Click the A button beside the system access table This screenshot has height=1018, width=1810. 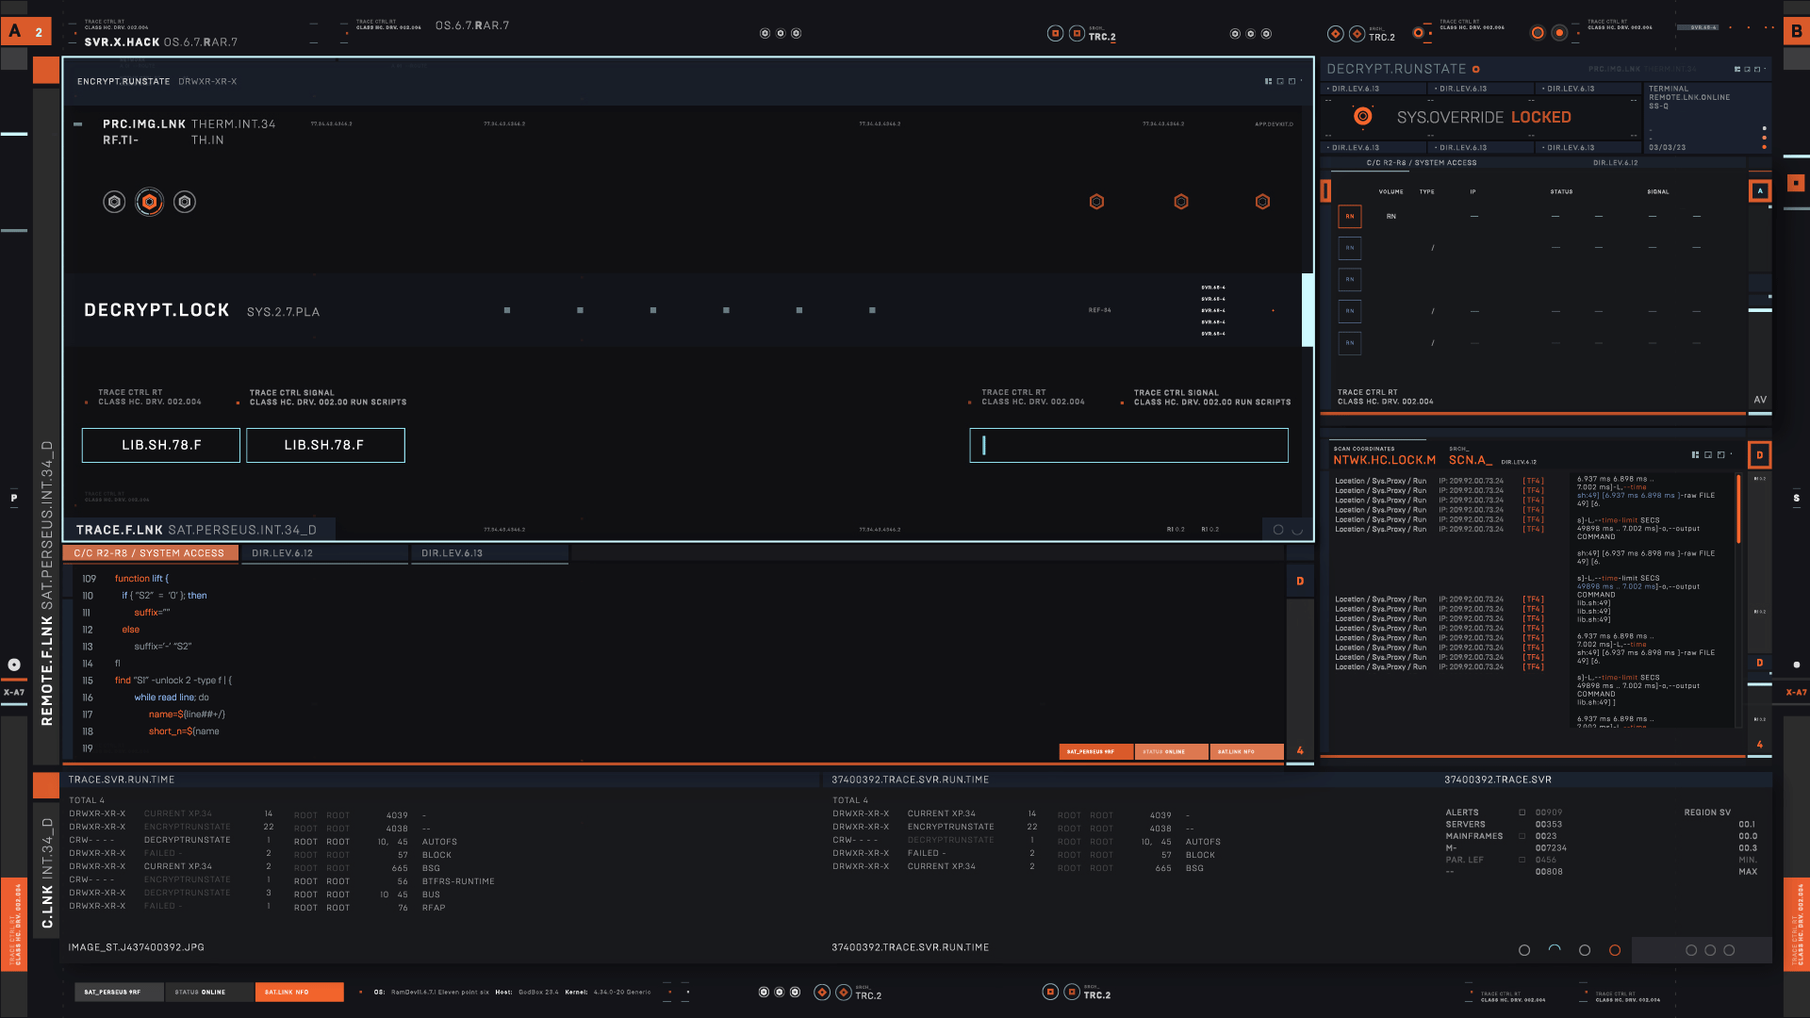(1759, 191)
